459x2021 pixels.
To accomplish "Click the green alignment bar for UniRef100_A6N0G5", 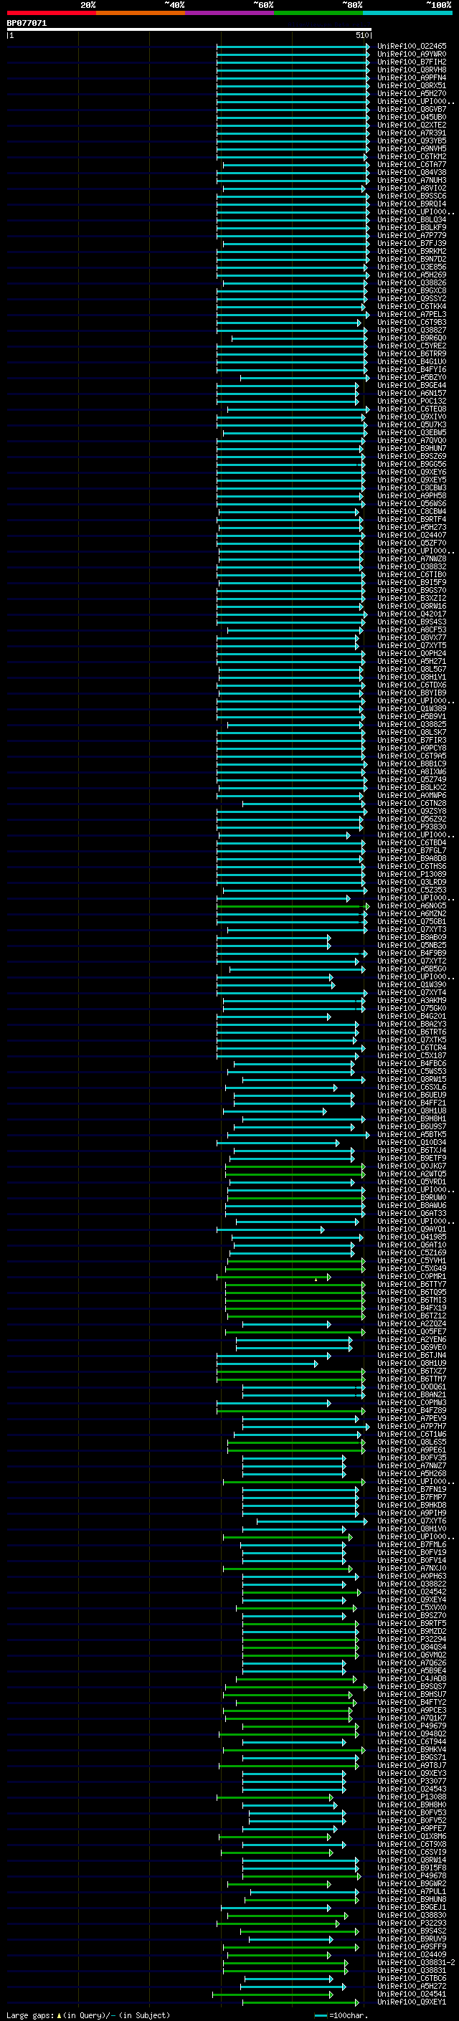I will (293, 905).
